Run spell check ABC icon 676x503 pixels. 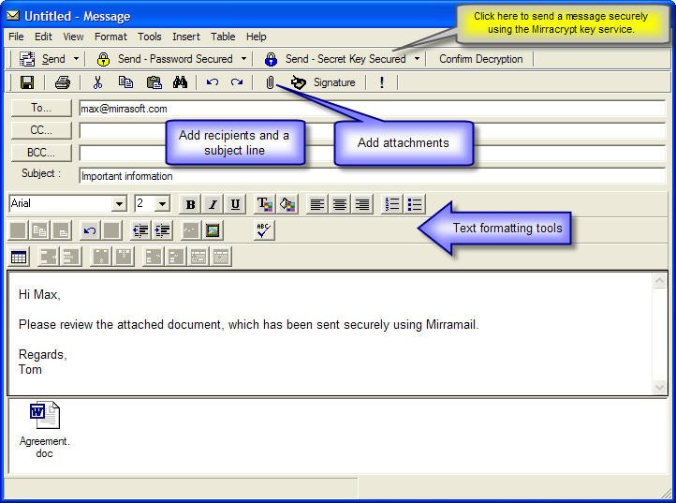(x=263, y=230)
